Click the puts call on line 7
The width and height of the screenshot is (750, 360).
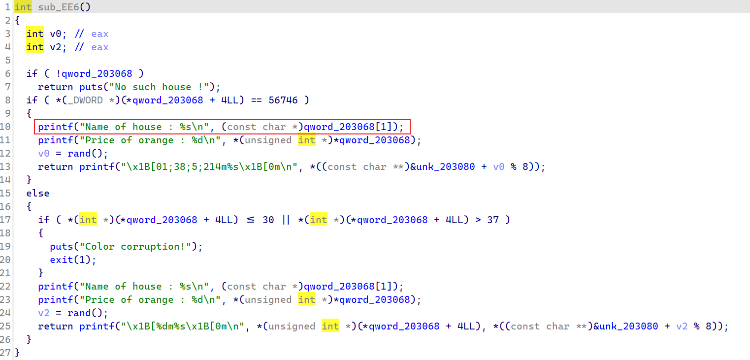(x=91, y=87)
